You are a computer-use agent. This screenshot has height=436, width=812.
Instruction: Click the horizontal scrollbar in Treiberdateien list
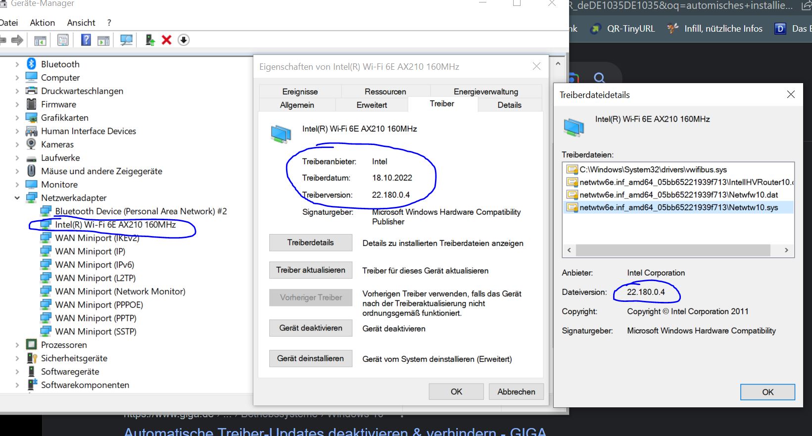pos(673,250)
